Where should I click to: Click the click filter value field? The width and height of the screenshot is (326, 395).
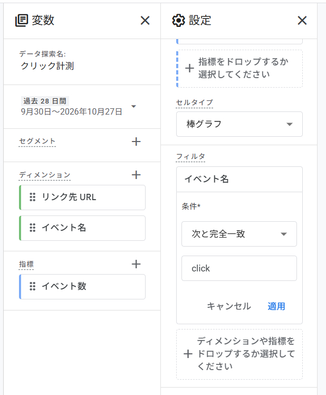[x=239, y=268]
